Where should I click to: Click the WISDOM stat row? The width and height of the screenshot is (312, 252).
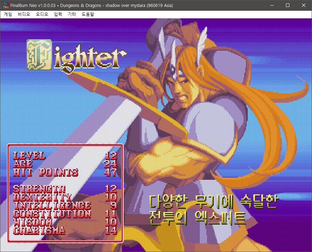pos(65,222)
